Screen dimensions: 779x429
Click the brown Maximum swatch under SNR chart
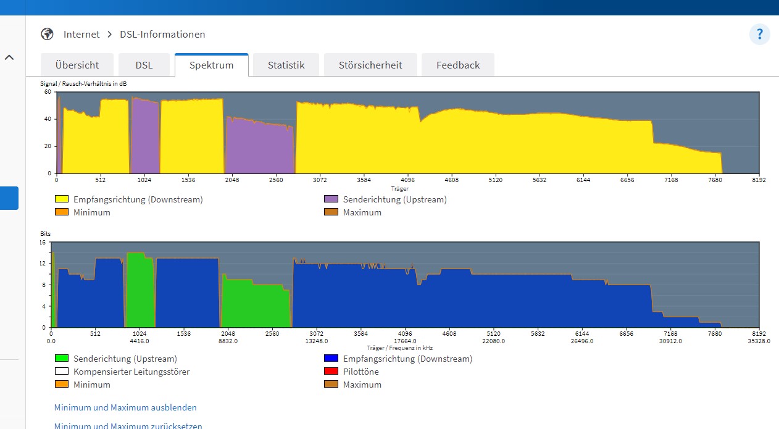click(331, 212)
